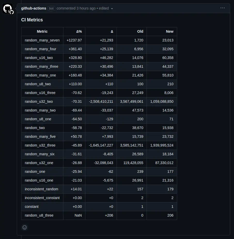Expand the edited history dropdown arrow
234x239 pixels.
coord(112,9)
